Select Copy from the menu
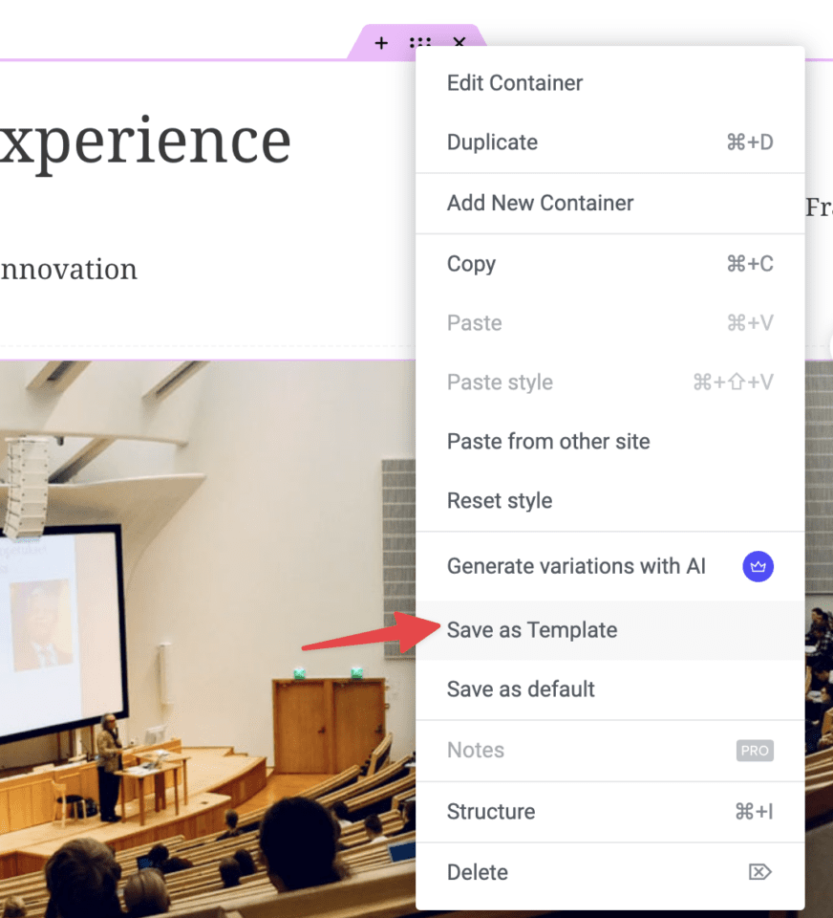The height and width of the screenshot is (918, 833). pos(471,264)
